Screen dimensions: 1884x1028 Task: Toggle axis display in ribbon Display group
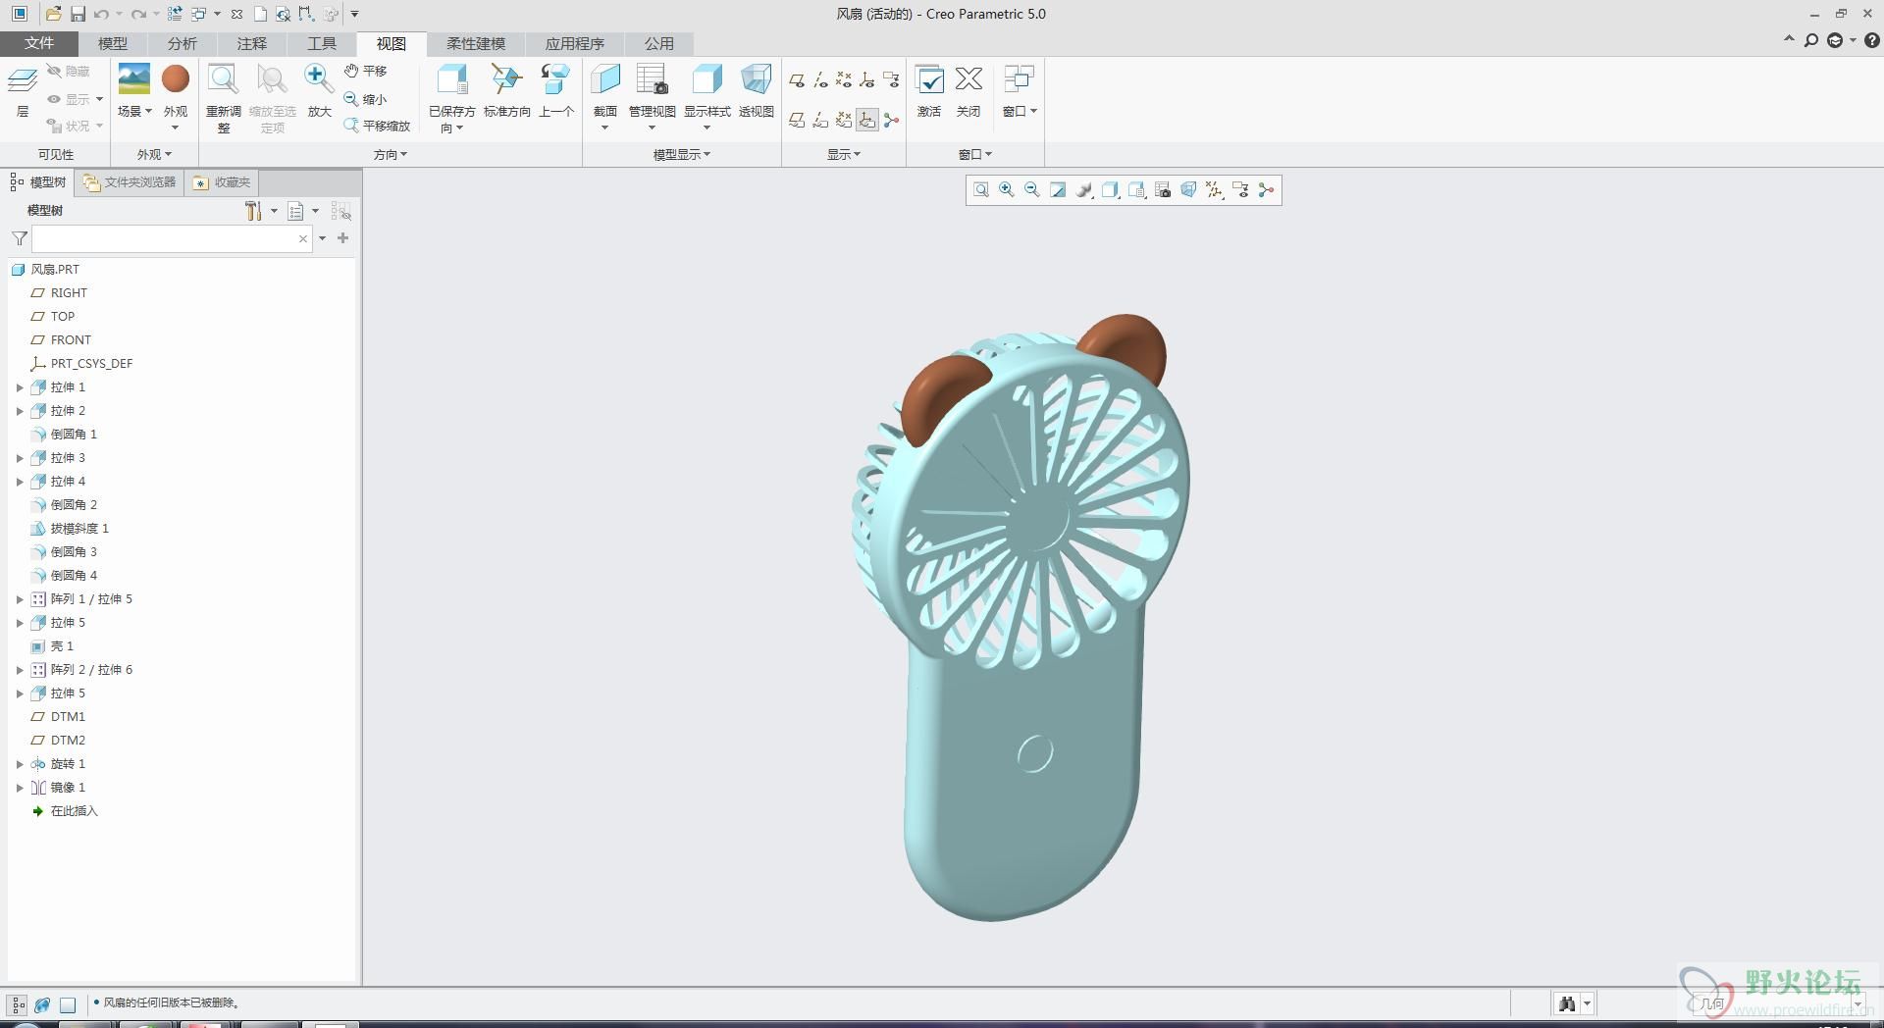coord(820,79)
